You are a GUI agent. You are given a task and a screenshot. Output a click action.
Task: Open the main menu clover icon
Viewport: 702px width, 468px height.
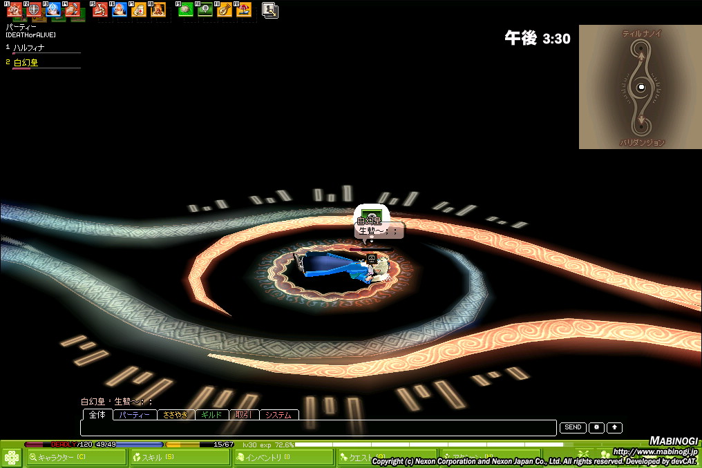[x=12, y=457]
